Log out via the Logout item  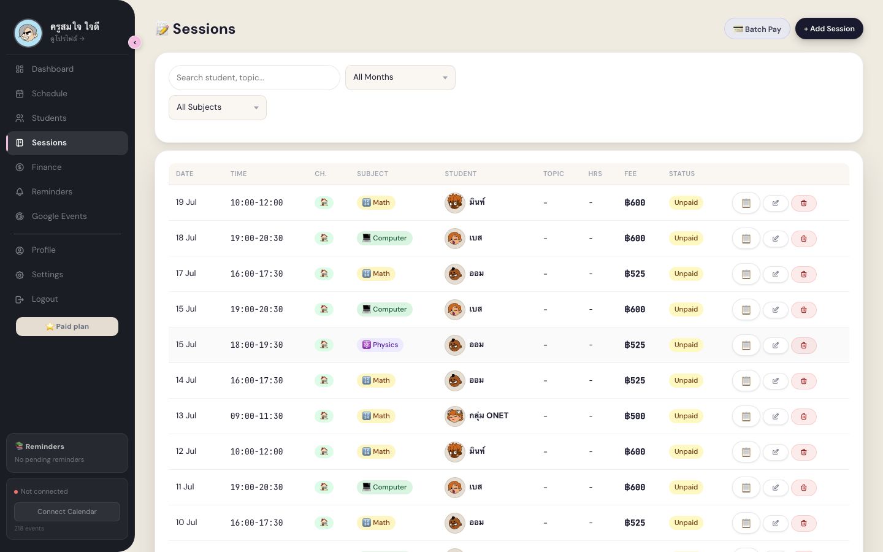coord(67,299)
